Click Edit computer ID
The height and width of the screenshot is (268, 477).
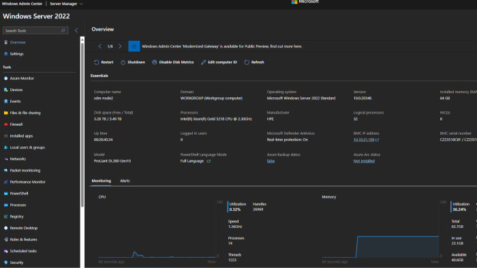click(x=219, y=62)
